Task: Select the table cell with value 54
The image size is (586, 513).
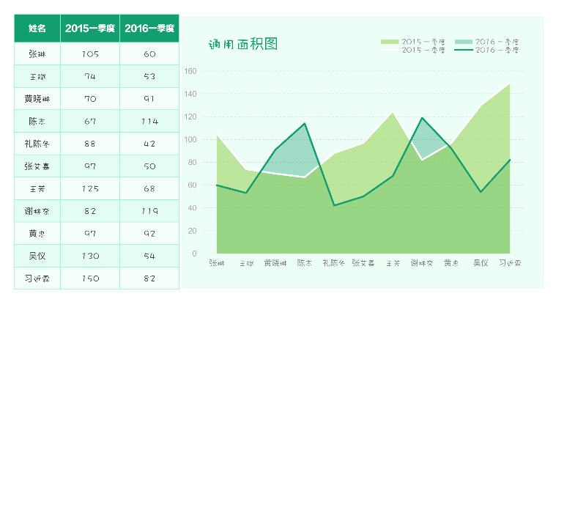Action: coord(149,256)
